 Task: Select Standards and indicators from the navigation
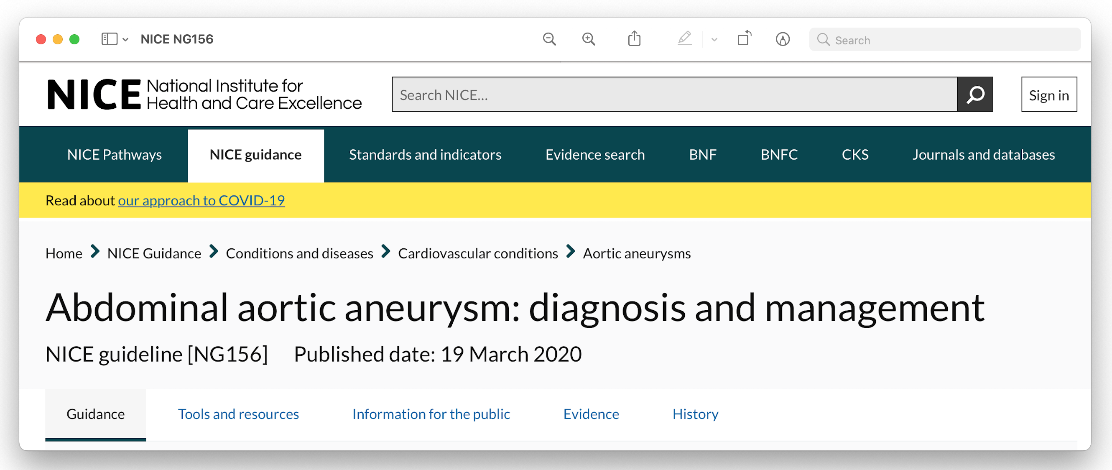click(425, 155)
